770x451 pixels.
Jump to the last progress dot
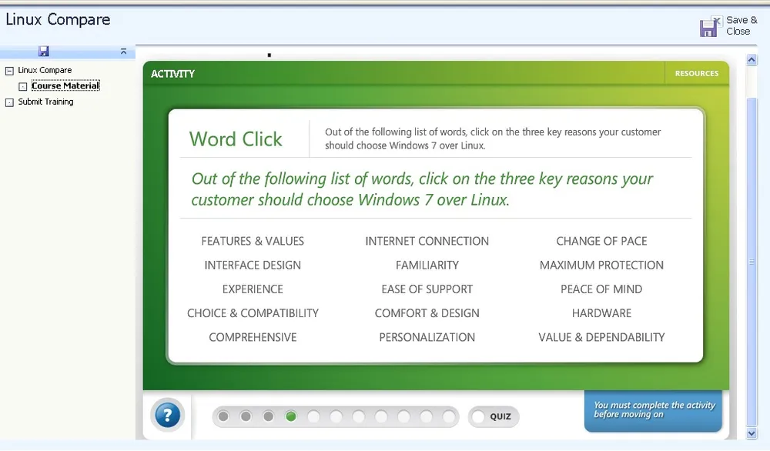[x=449, y=416]
